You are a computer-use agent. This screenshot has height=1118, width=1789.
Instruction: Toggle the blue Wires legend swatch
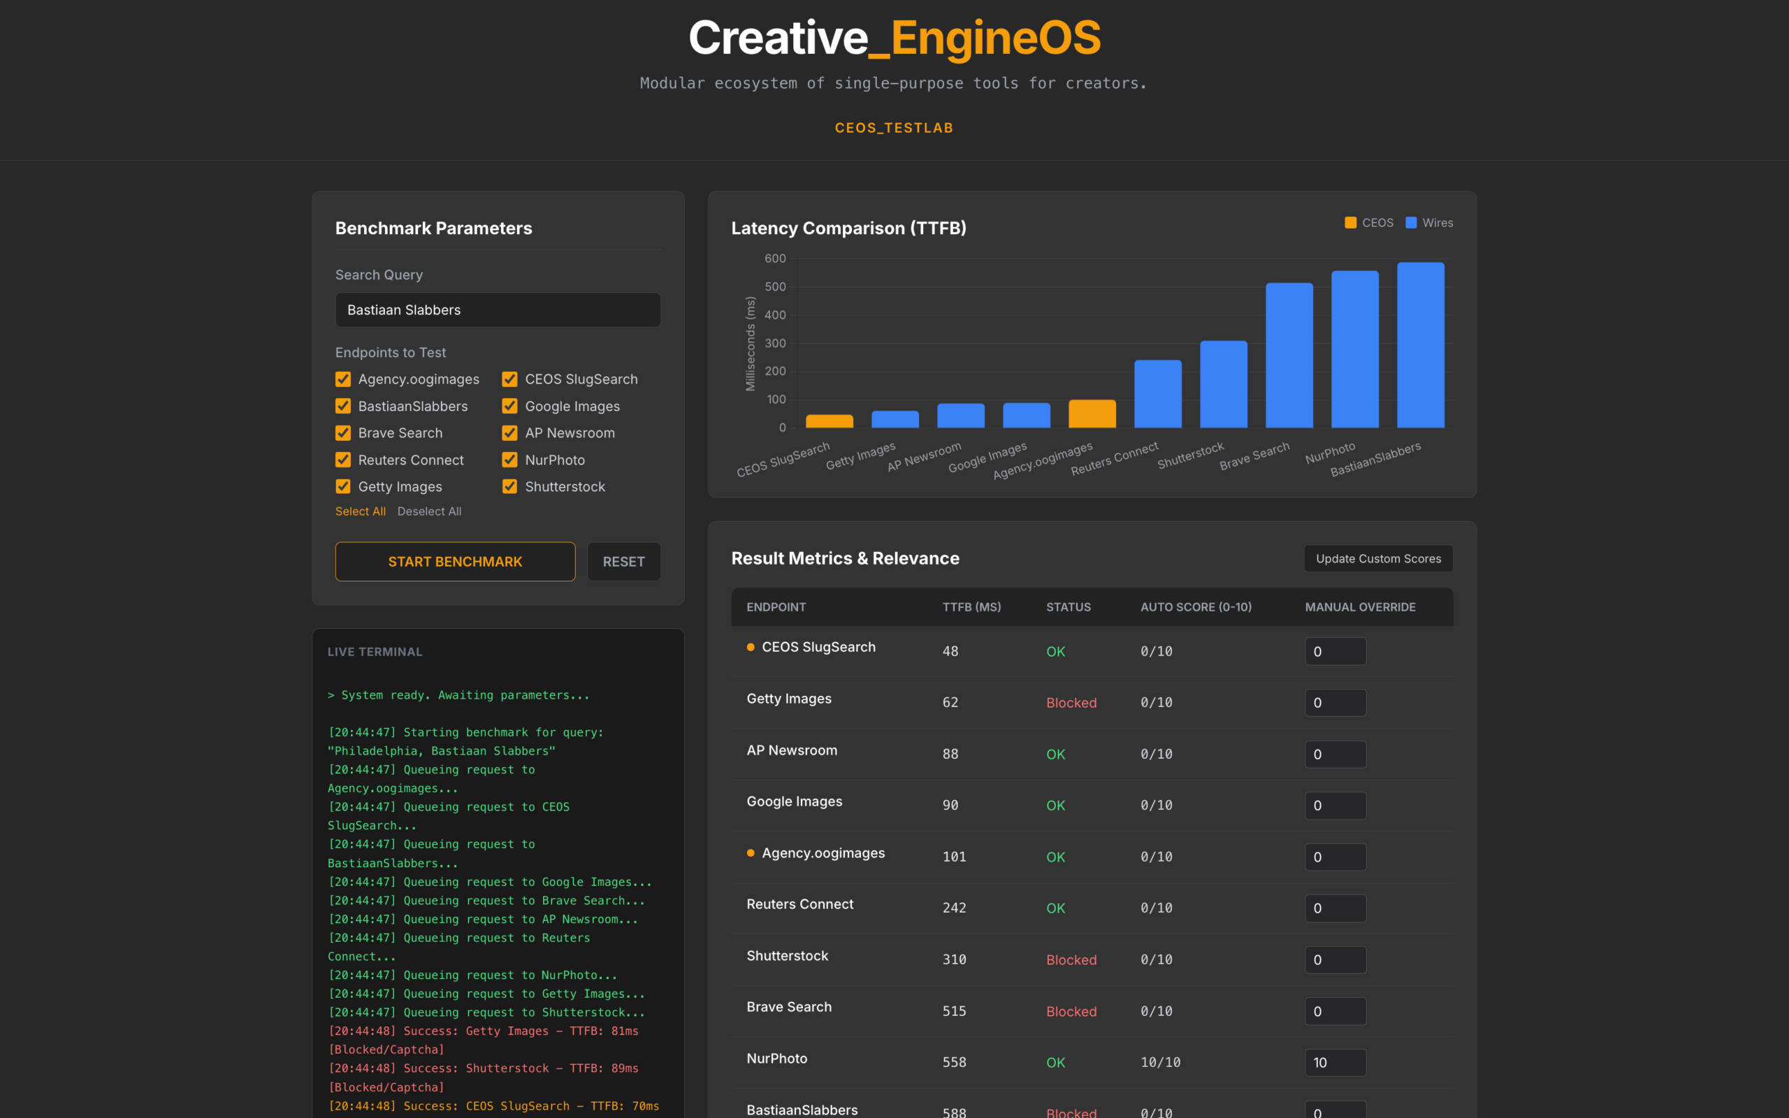tap(1410, 223)
